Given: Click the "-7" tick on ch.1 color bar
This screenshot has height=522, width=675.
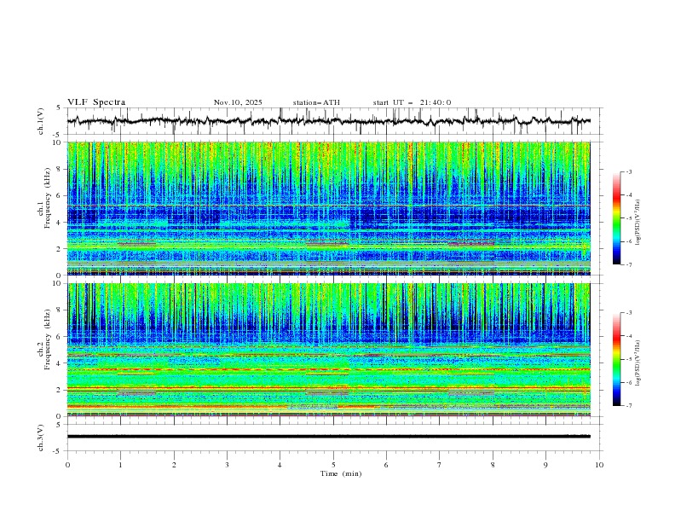Looking at the screenshot, I should (629, 264).
